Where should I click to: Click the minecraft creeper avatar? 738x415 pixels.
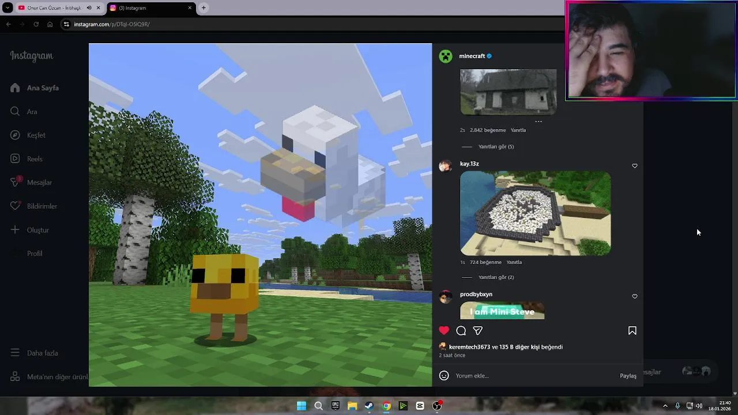point(446,56)
